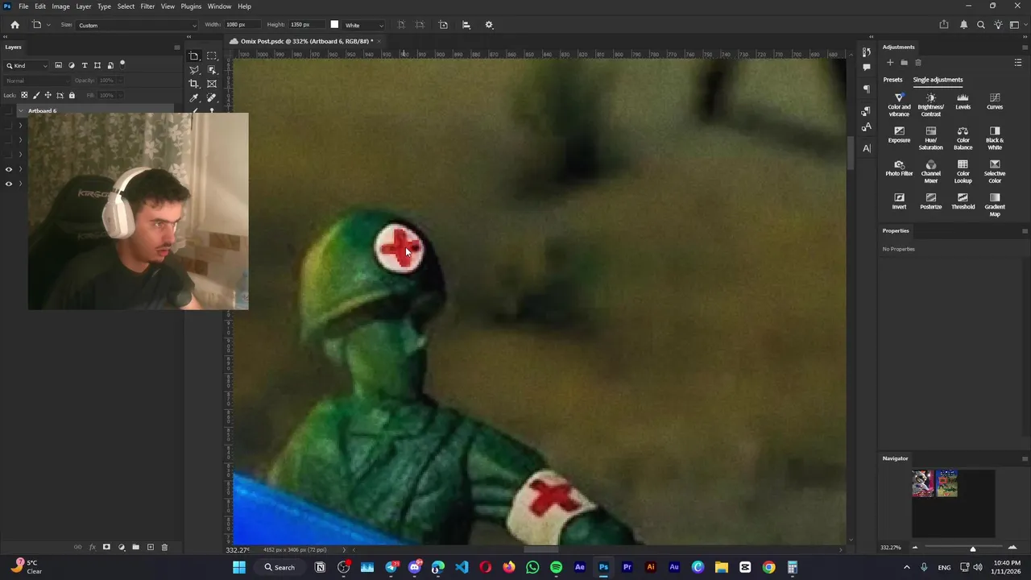Add a Color Lookup adjustment
The width and height of the screenshot is (1031, 580).
[963, 171]
